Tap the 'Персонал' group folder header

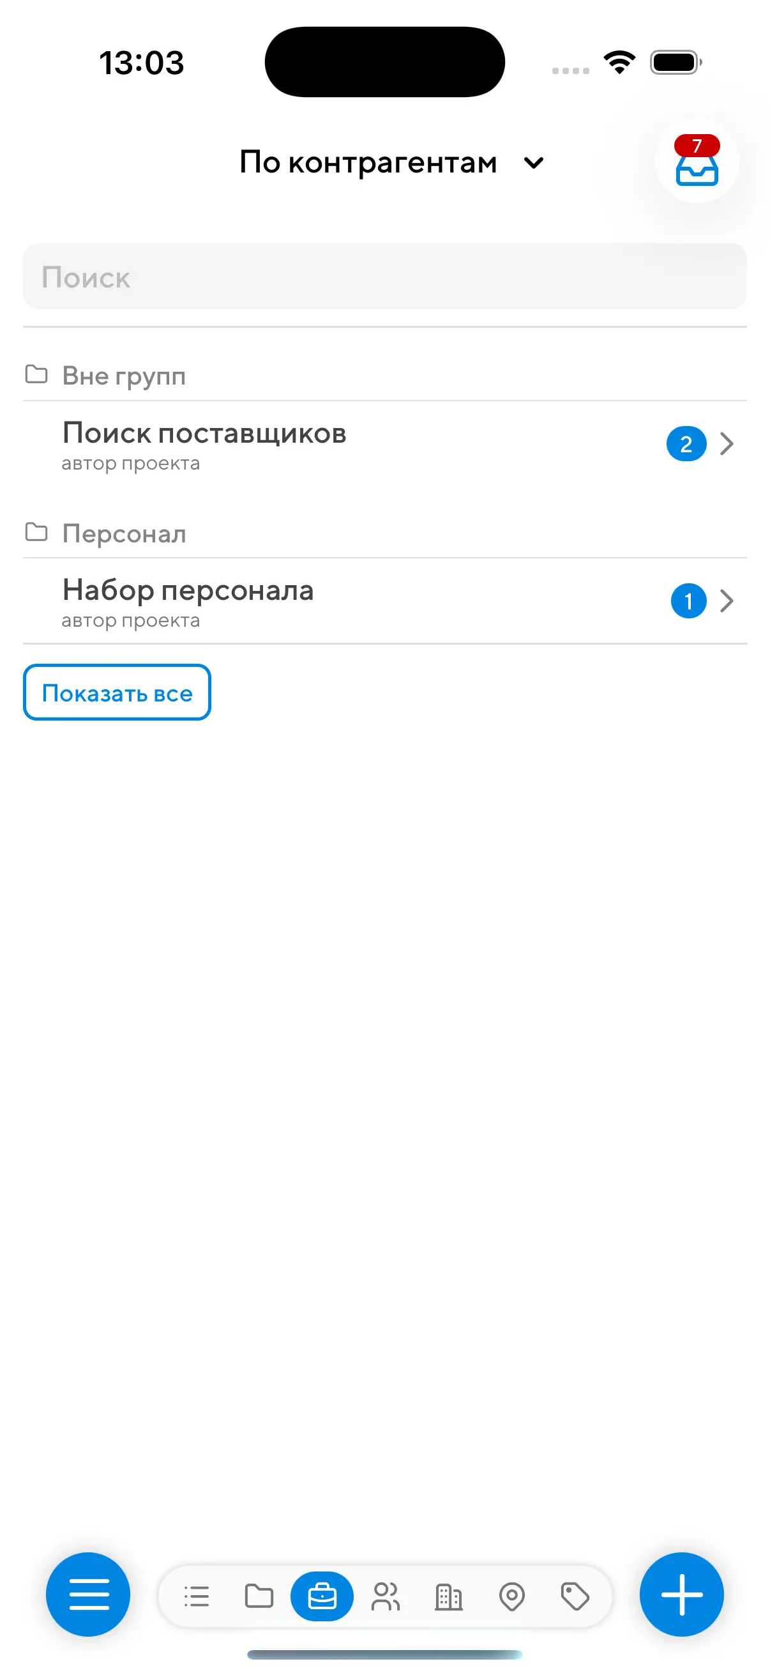(106, 533)
